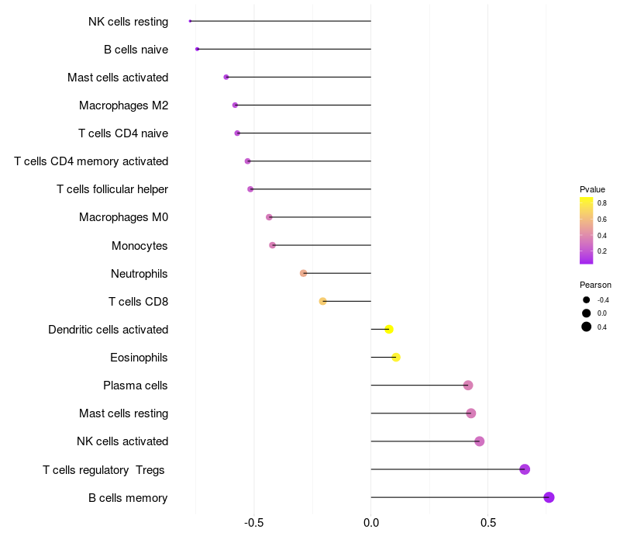620x543 pixels.
Task: Select the NK cells activated data point
Action: 479,441
